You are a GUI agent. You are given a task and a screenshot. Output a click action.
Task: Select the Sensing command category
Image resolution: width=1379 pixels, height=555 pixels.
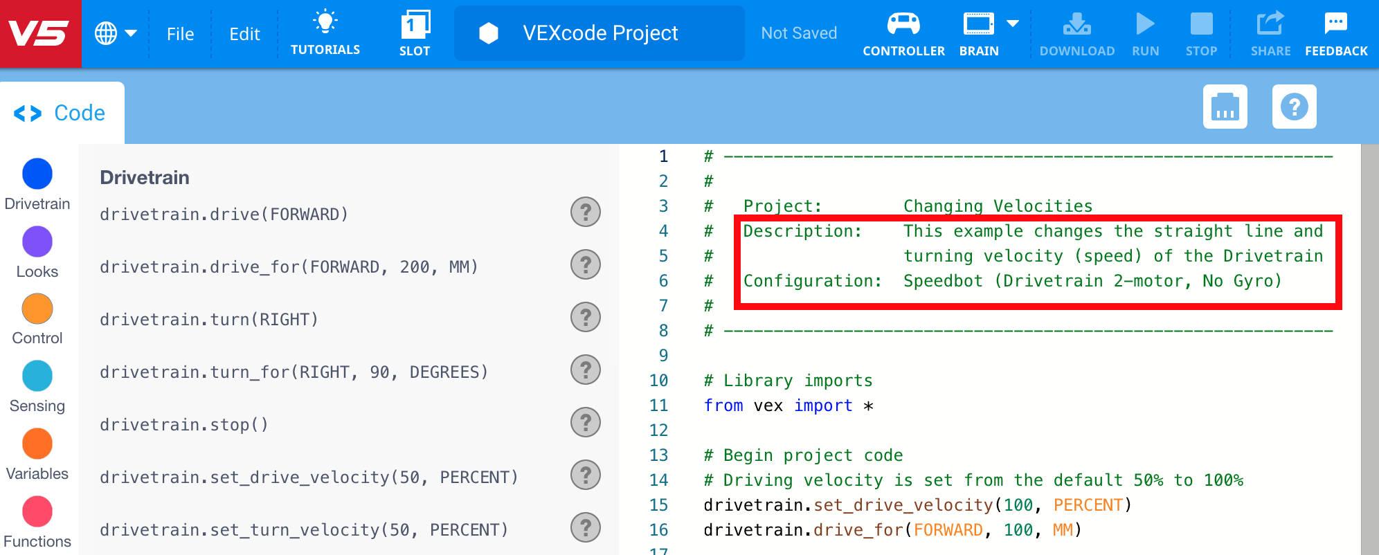coord(37,376)
